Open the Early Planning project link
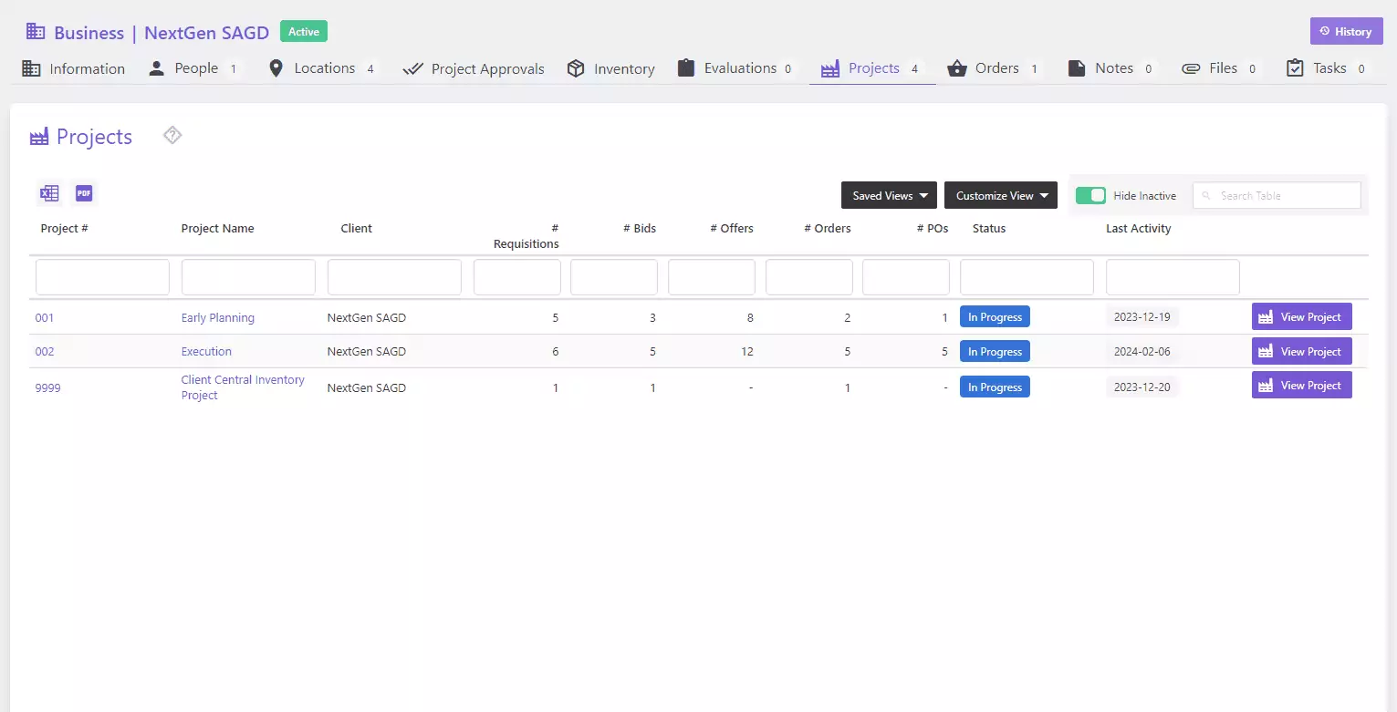1397x712 pixels. [x=218, y=318]
